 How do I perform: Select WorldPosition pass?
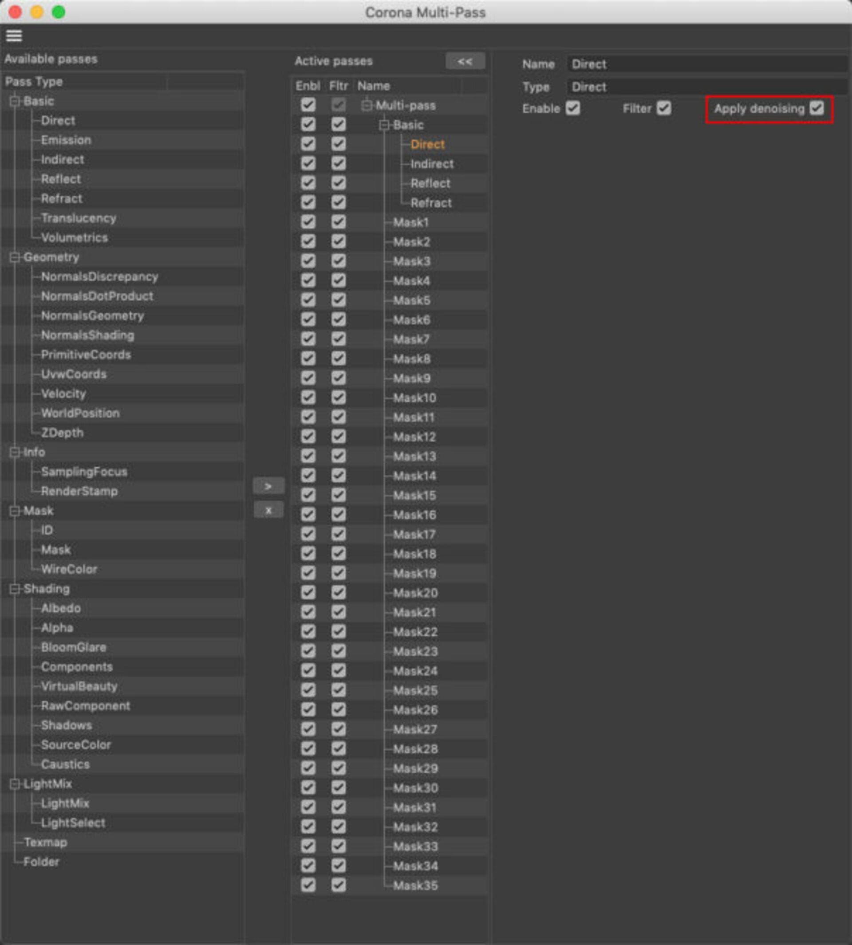[x=80, y=413]
